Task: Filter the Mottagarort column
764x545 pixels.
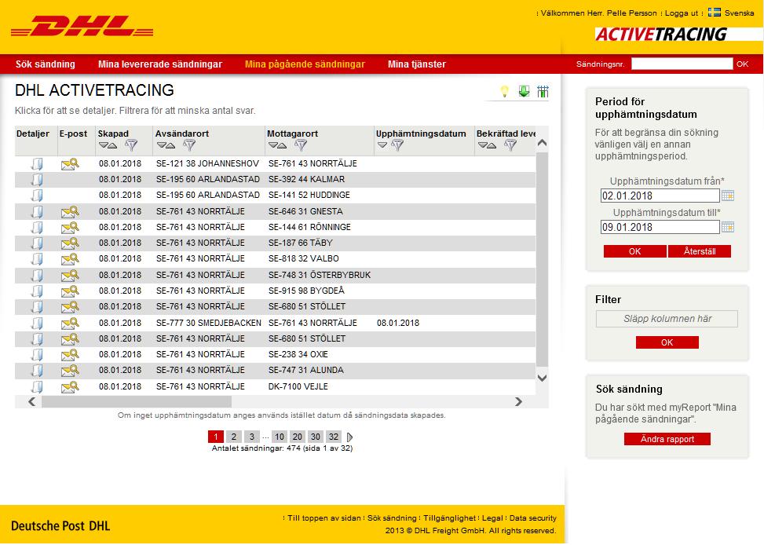Action: coord(301,144)
